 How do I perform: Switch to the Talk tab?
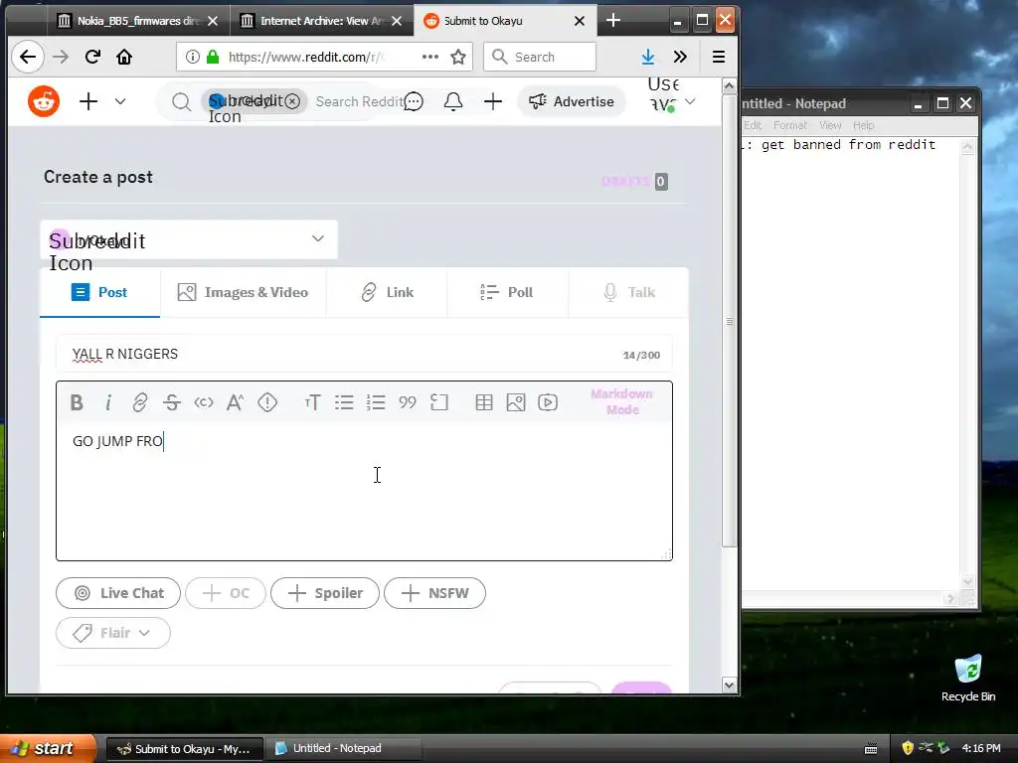pos(628,293)
